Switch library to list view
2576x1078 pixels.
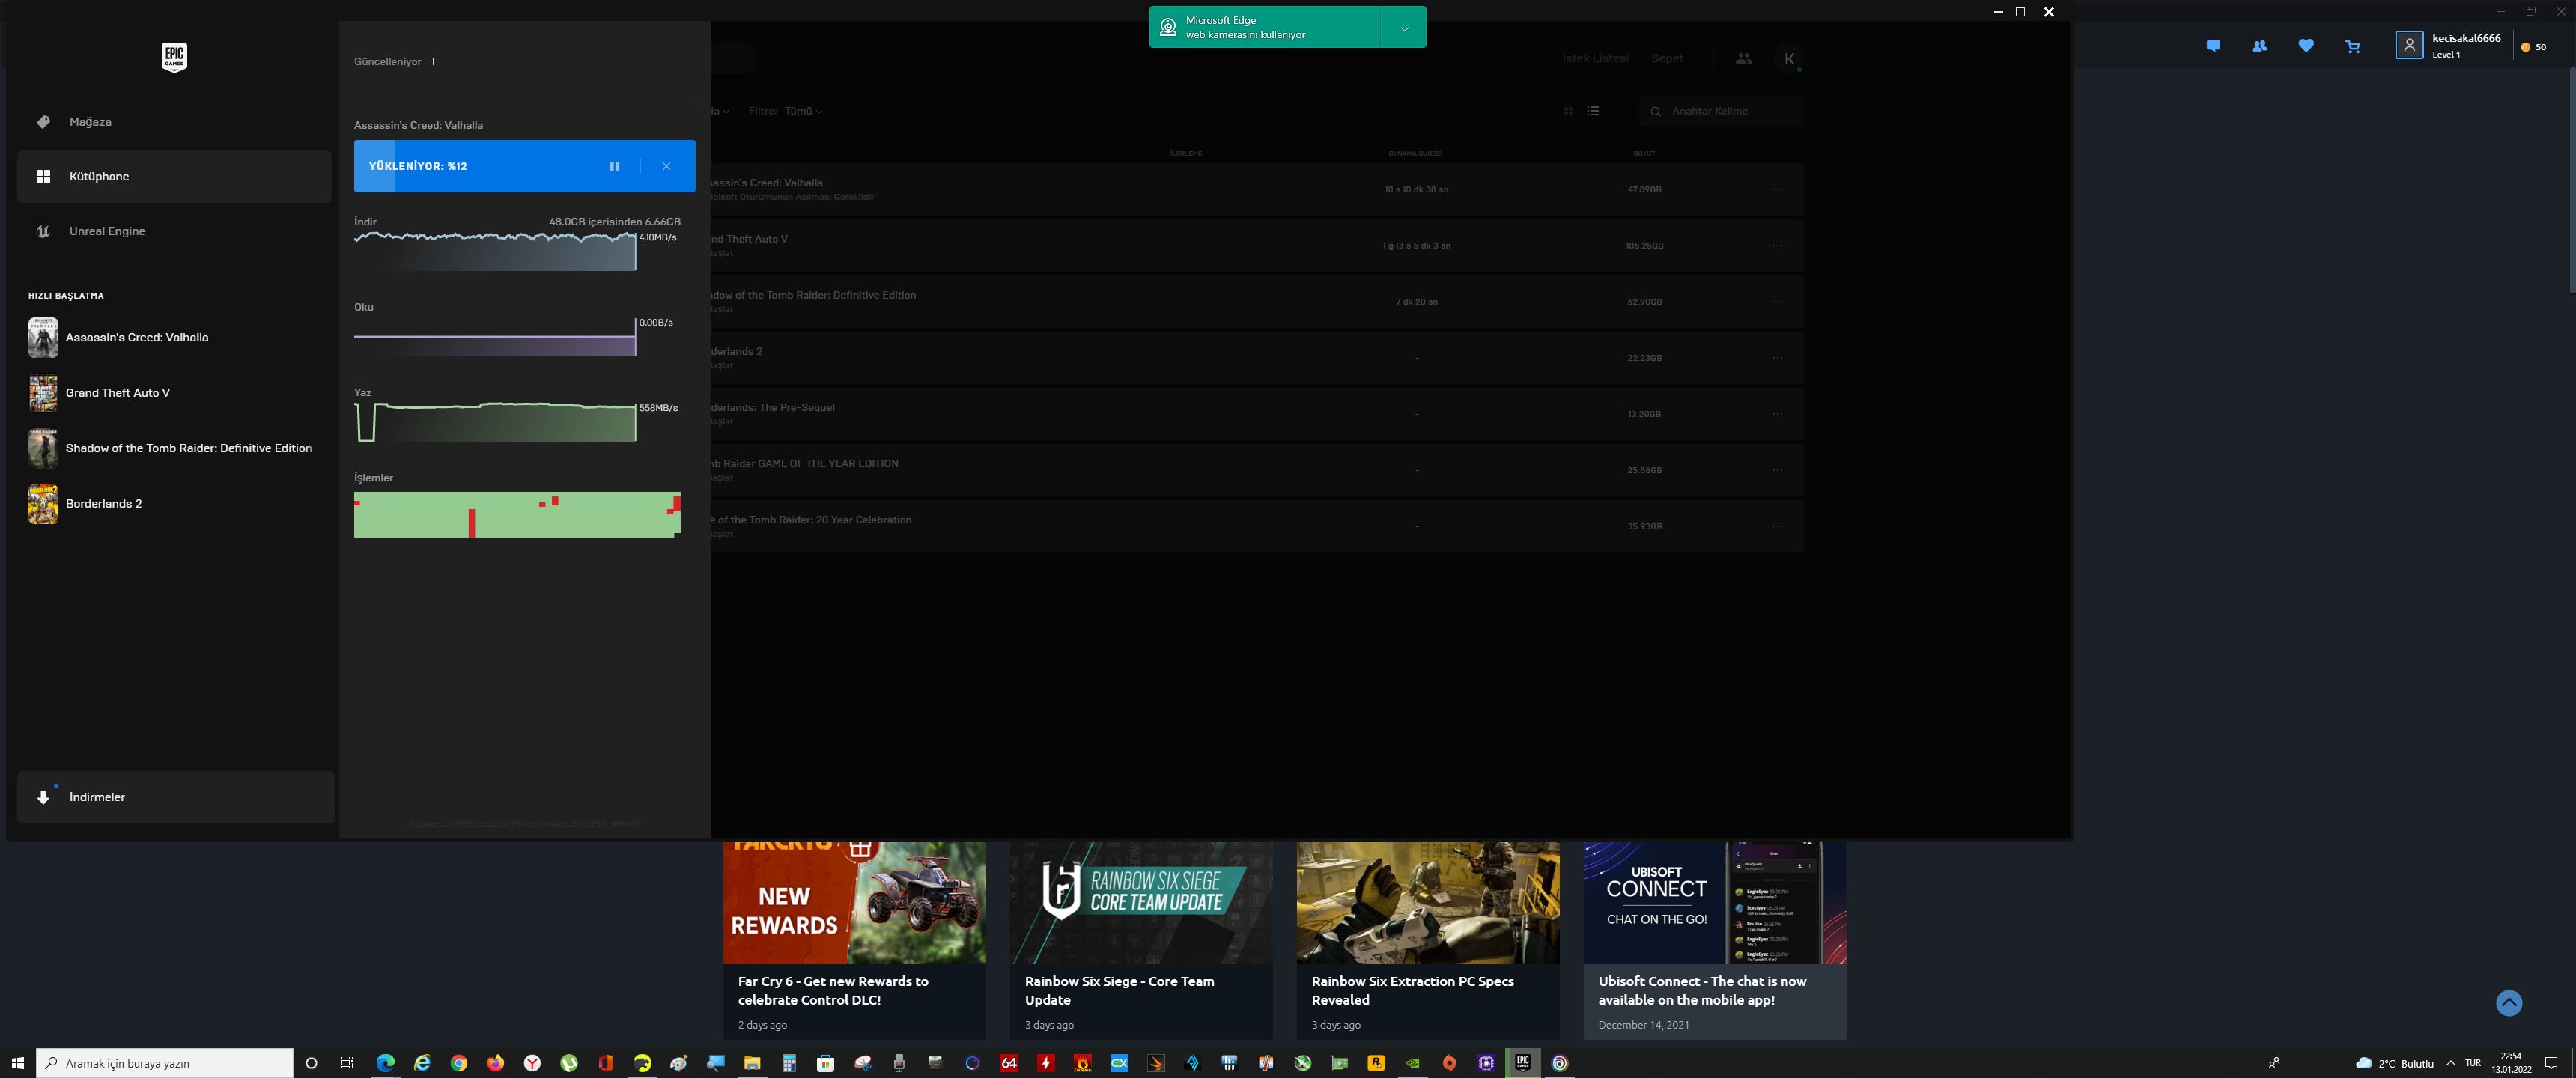point(1593,111)
